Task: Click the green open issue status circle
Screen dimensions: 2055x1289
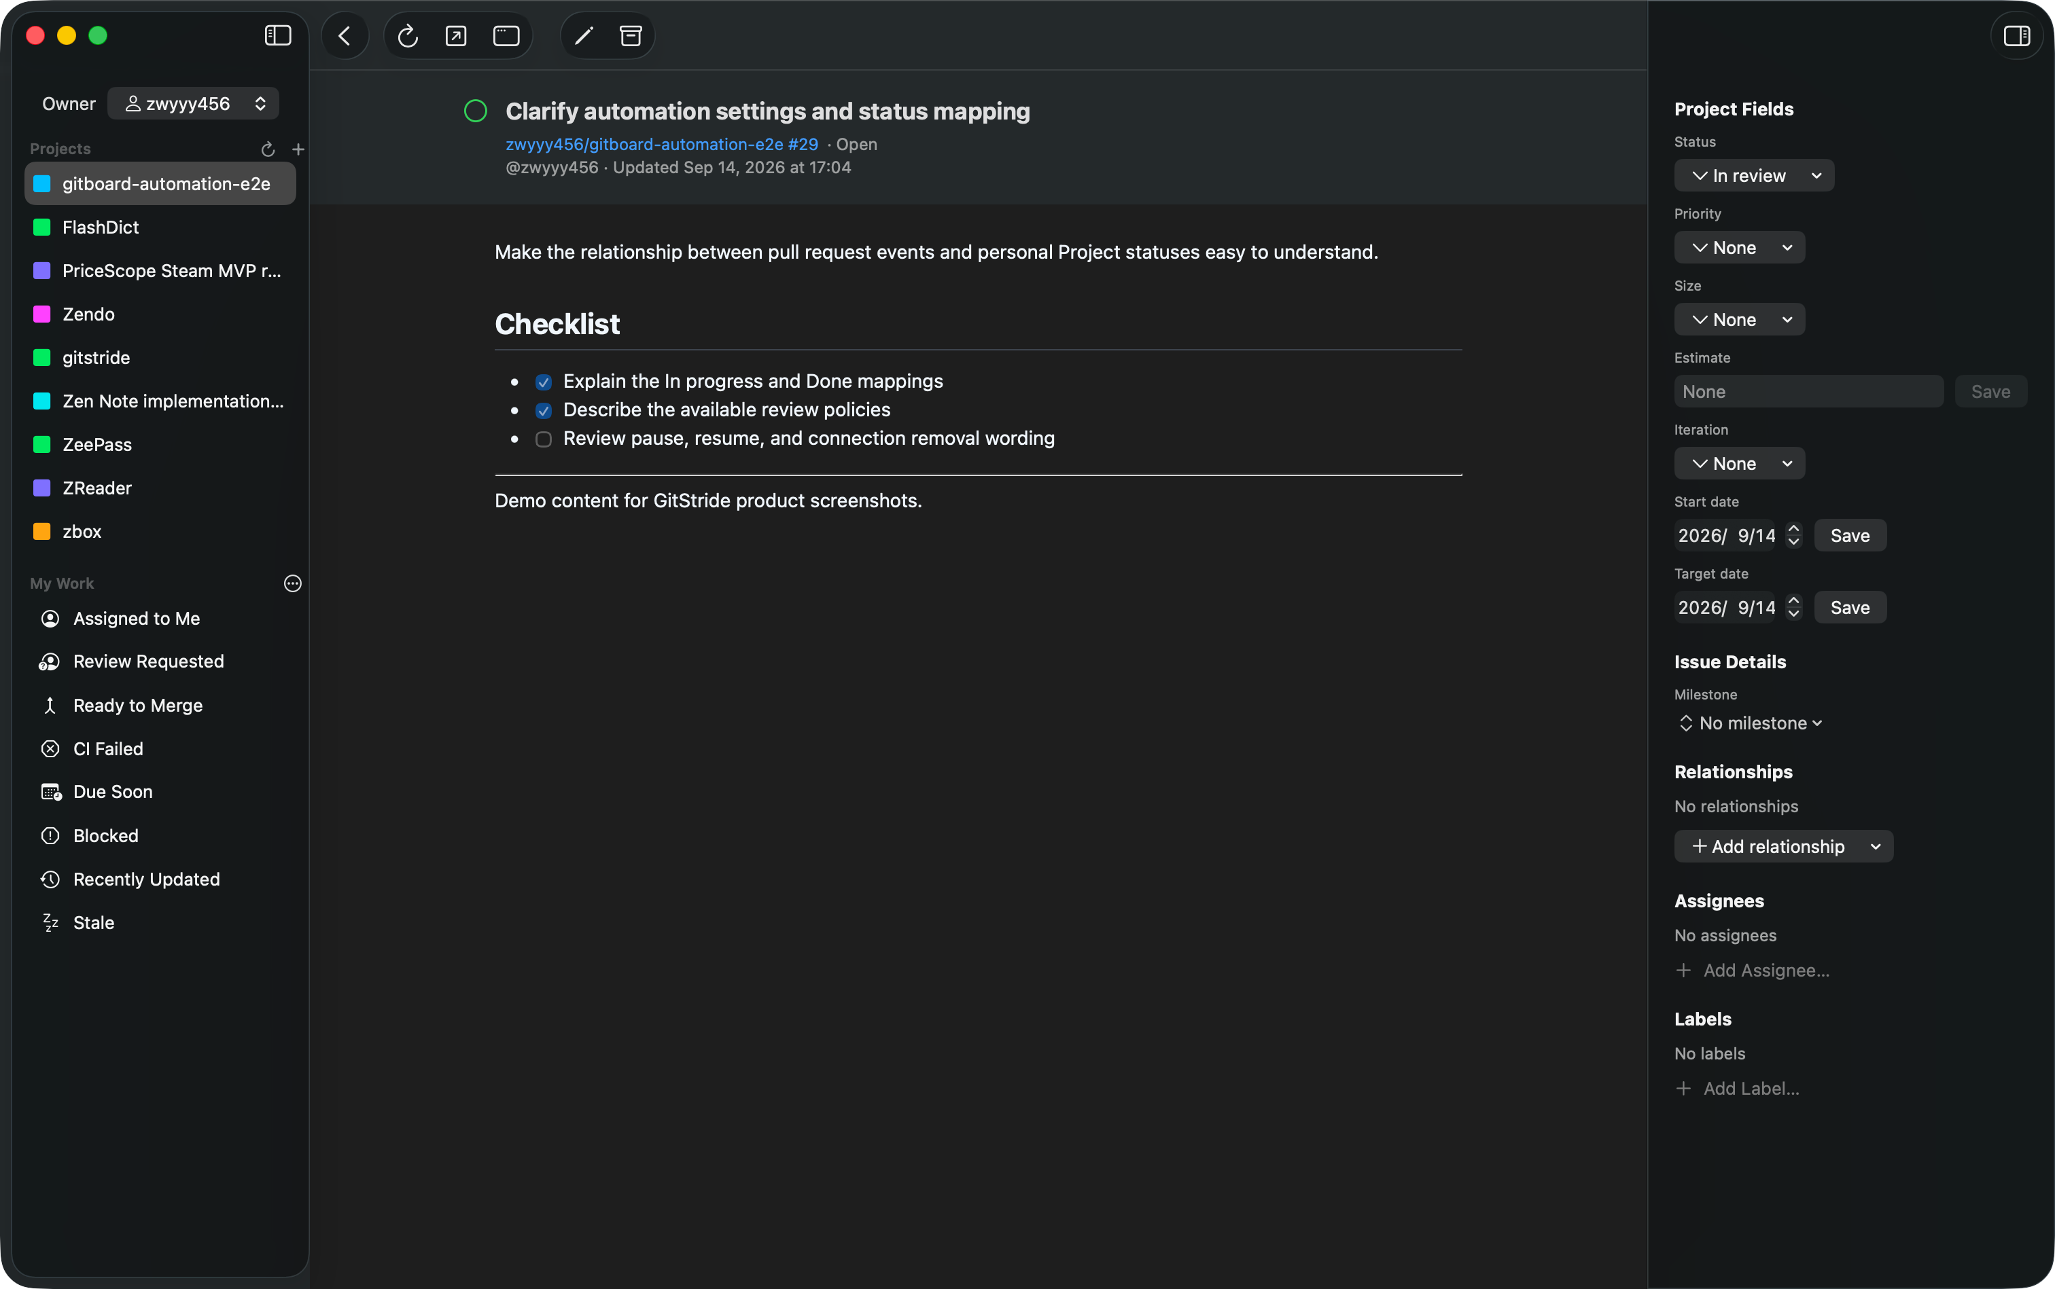Action: (x=475, y=111)
